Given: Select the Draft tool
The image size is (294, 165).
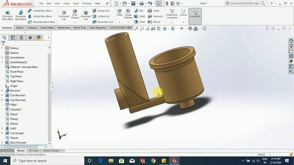Looking at the screenshot, I should click(140, 16).
